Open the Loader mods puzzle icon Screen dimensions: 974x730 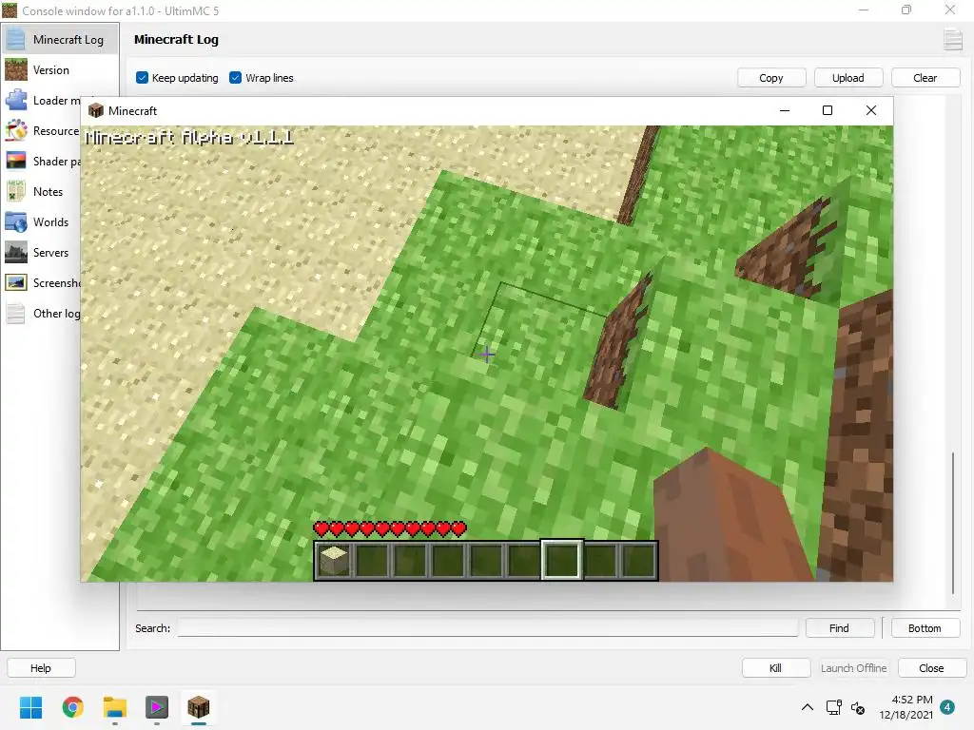click(x=15, y=101)
